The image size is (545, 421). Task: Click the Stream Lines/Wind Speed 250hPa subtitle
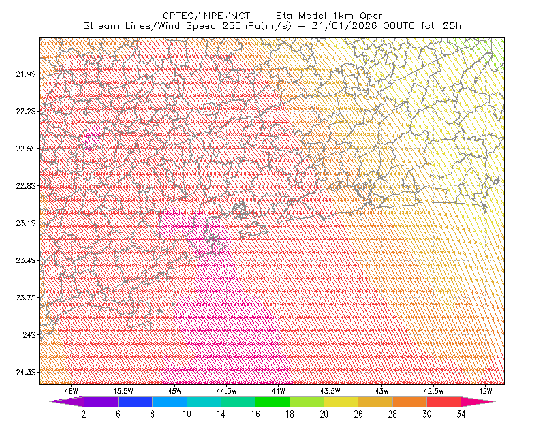coord(187,26)
